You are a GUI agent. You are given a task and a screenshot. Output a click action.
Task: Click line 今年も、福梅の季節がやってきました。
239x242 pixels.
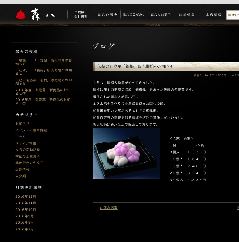click(124, 83)
